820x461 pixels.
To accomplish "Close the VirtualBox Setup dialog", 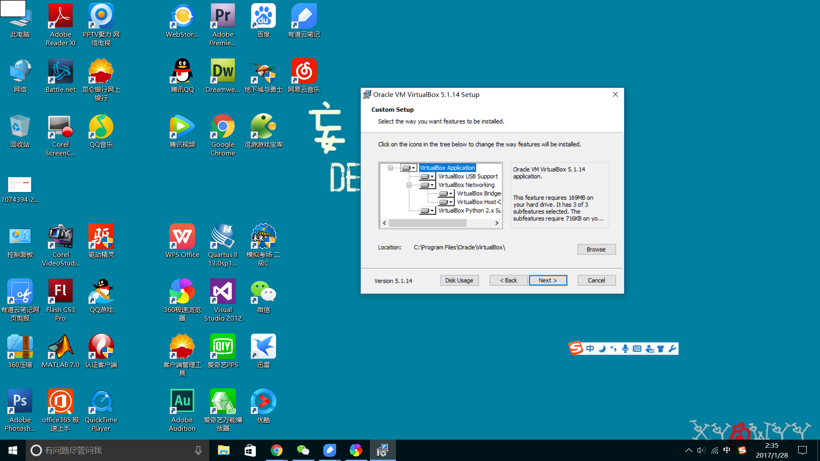I will coord(615,94).
